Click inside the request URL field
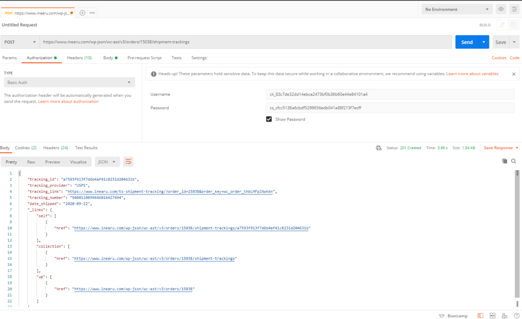Screen dimensions: 522x319 coord(204,42)
